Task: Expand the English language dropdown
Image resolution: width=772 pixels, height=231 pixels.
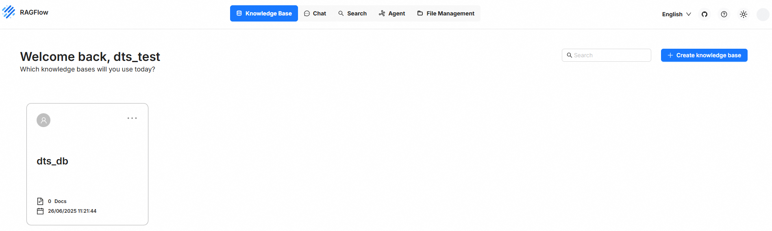Action: click(x=676, y=14)
